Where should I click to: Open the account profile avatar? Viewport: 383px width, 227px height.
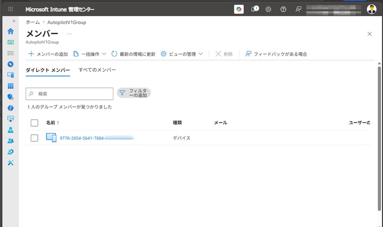click(371, 9)
